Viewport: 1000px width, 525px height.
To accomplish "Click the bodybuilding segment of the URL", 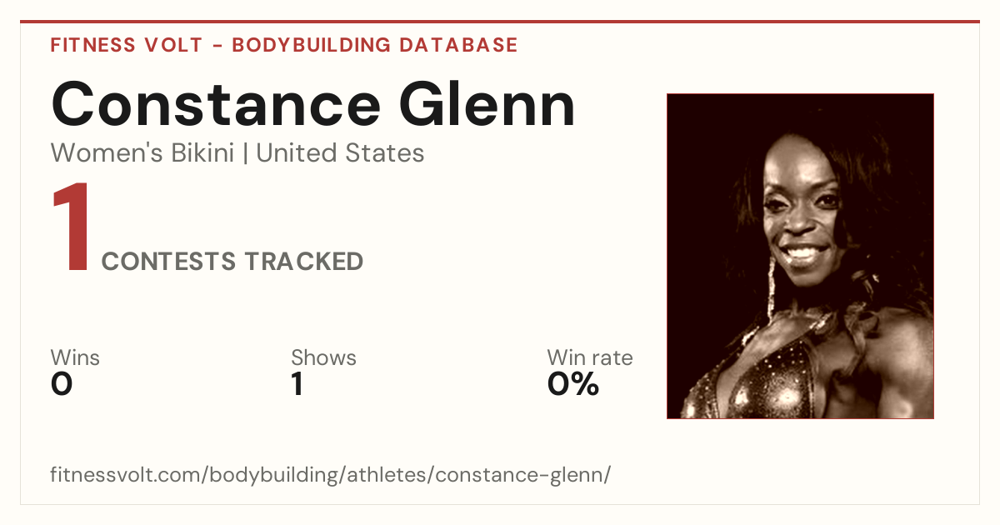I will coord(269,476).
